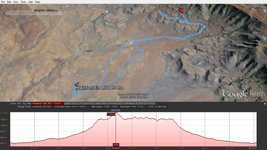Screen dimensions: 267x150
Task: Click the 1113 m peak marker on graph
Action: [111, 114]
